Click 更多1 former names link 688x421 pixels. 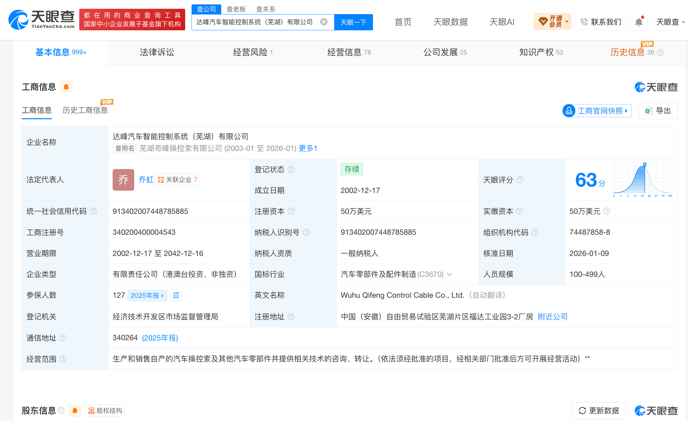click(308, 149)
